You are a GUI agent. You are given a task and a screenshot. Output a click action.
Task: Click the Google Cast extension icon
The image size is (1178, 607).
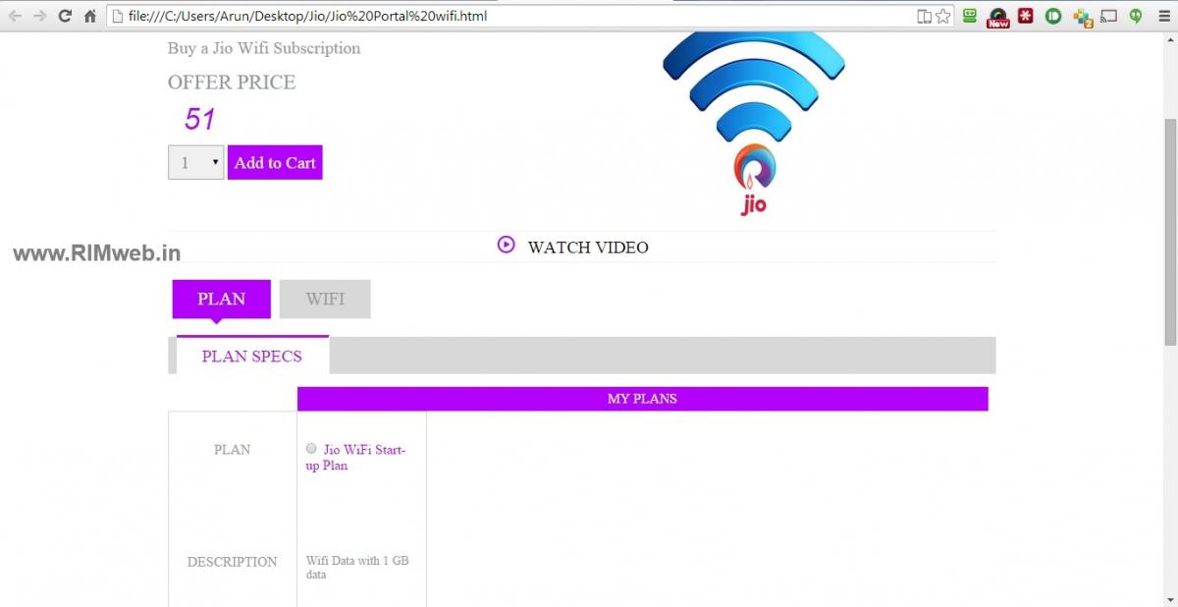pyautogui.click(x=1109, y=16)
